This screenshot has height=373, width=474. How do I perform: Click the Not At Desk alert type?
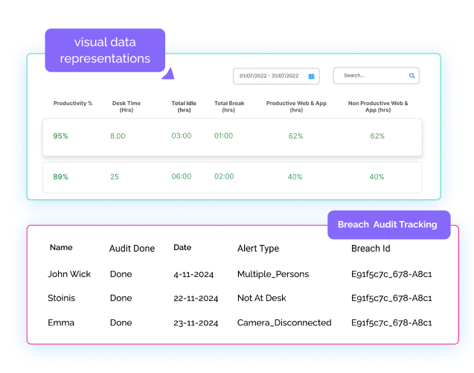pos(261,299)
